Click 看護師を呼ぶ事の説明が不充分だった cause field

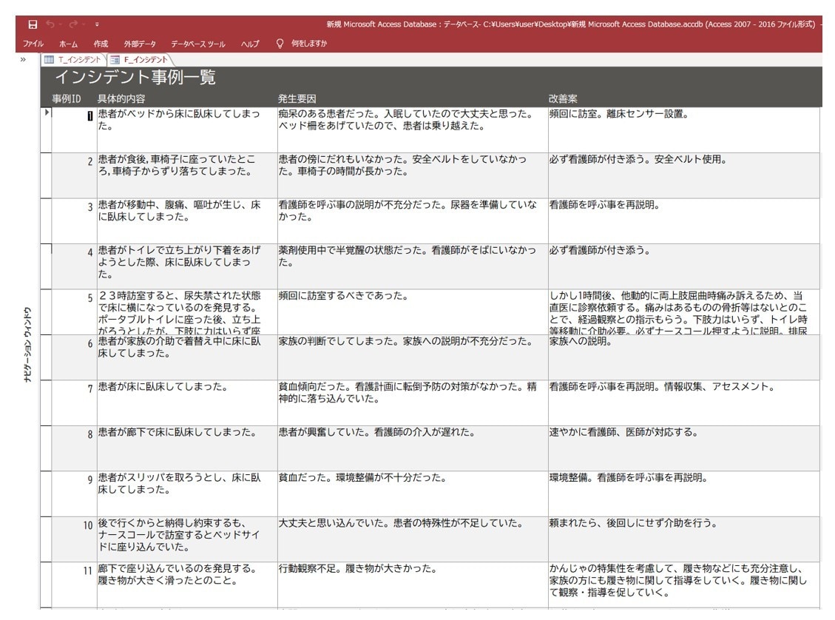(x=413, y=221)
